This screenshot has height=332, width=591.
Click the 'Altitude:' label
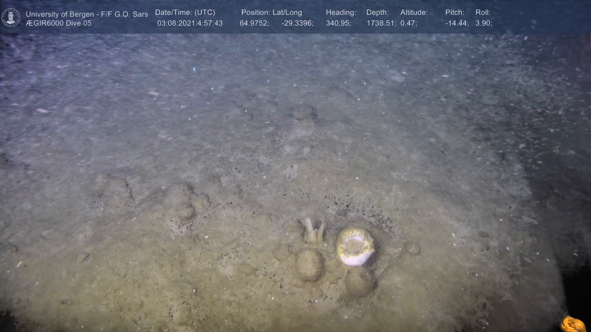click(414, 13)
